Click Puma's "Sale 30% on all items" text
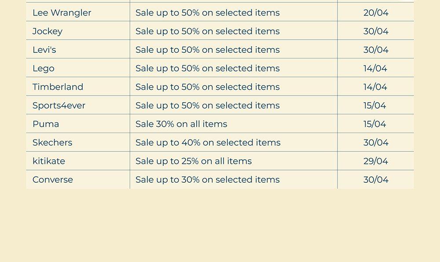Viewport: 440px width, 262px height. [x=181, y=124]
